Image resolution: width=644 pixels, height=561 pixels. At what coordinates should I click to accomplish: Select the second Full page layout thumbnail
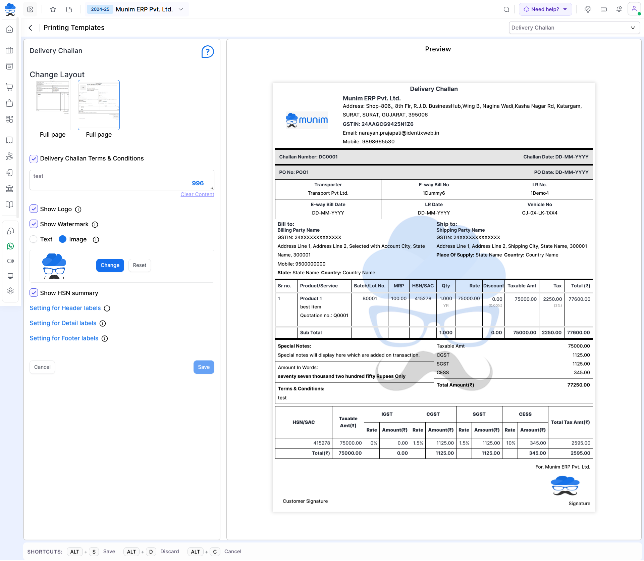[x=99, y=105]
